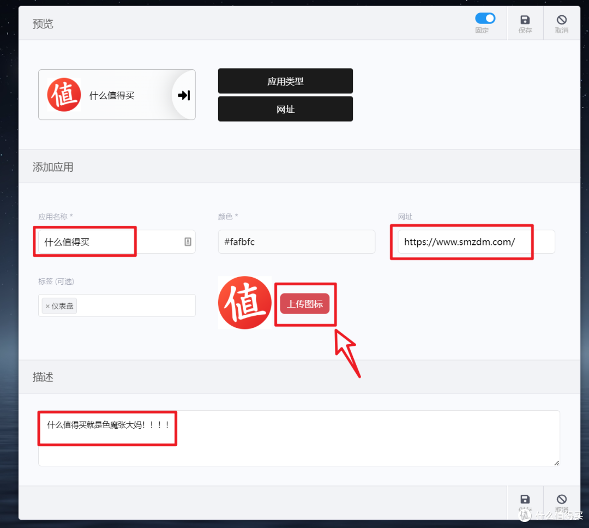Image resolution: width=589 pixels, height=528 pixels.
Task: Click the uploaded 值 icon image
Action: (244, 303)
